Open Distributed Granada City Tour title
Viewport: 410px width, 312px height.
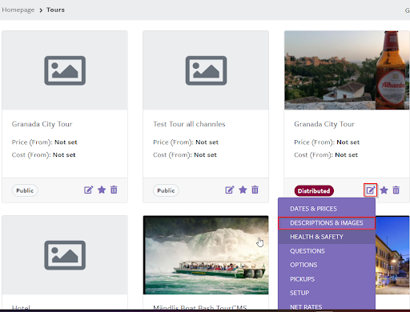pyautogui.click(x=324, y=124)
